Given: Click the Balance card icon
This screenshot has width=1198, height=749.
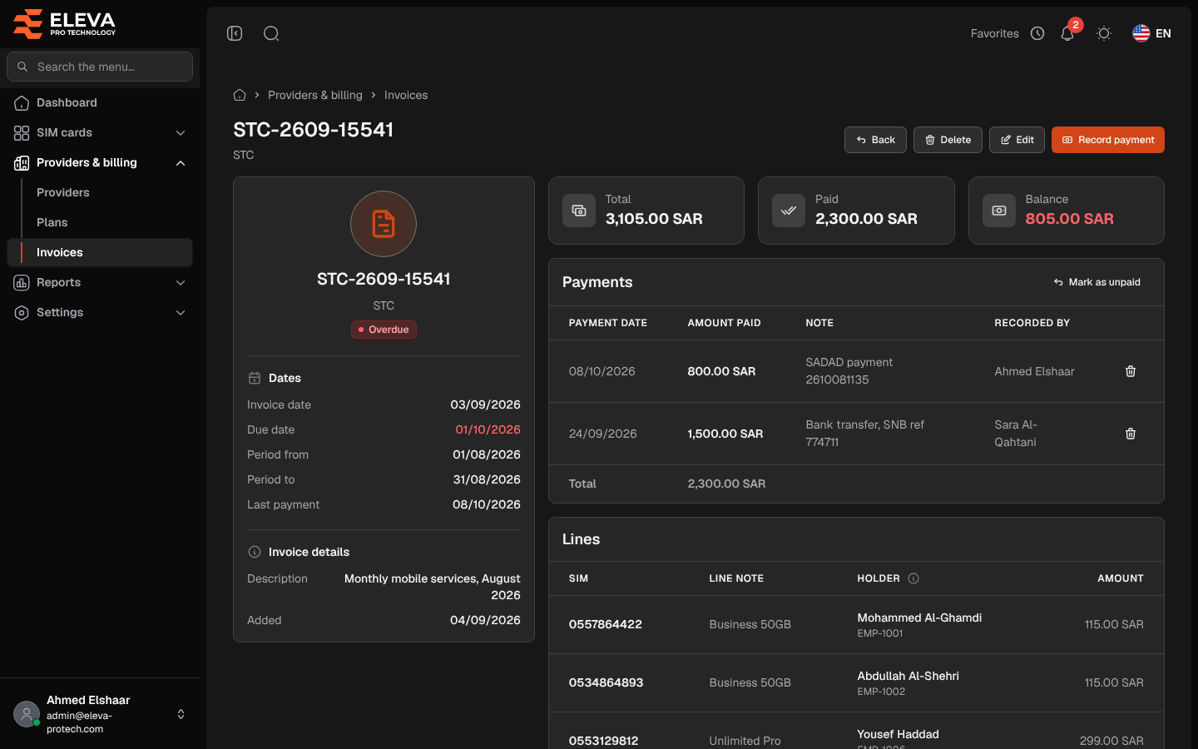Looking at the screenshot, I should (x=999, y=211).
